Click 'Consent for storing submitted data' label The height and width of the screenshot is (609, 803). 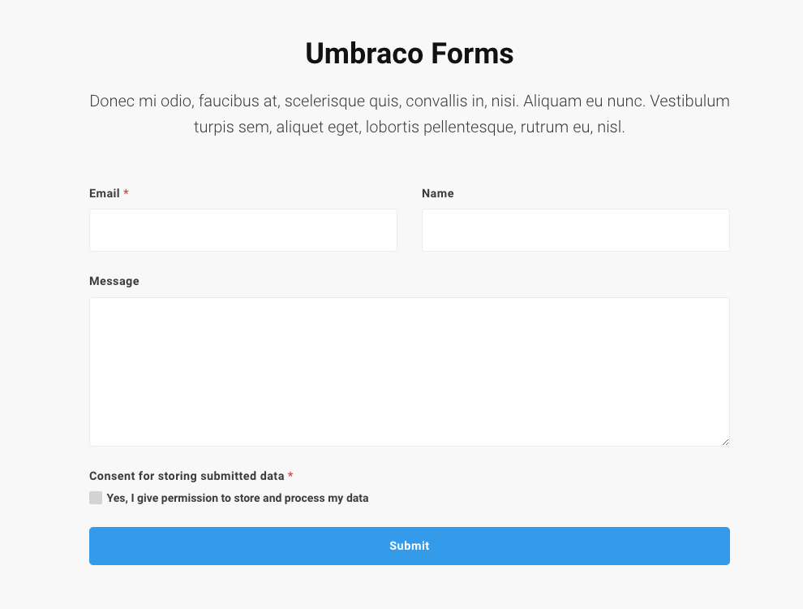click(187, 476)
